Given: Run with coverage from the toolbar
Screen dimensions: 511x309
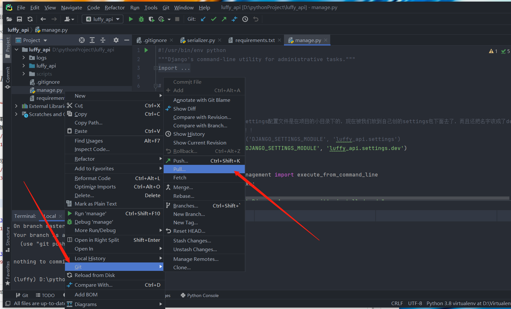Looking at the screenshot, I should [151, 19].
